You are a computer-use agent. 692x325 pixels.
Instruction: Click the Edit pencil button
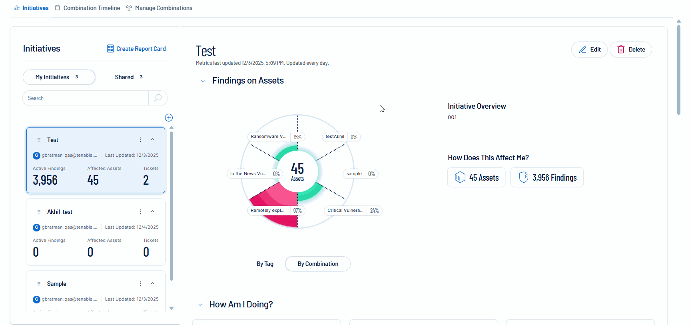click(x=589, y=50)
